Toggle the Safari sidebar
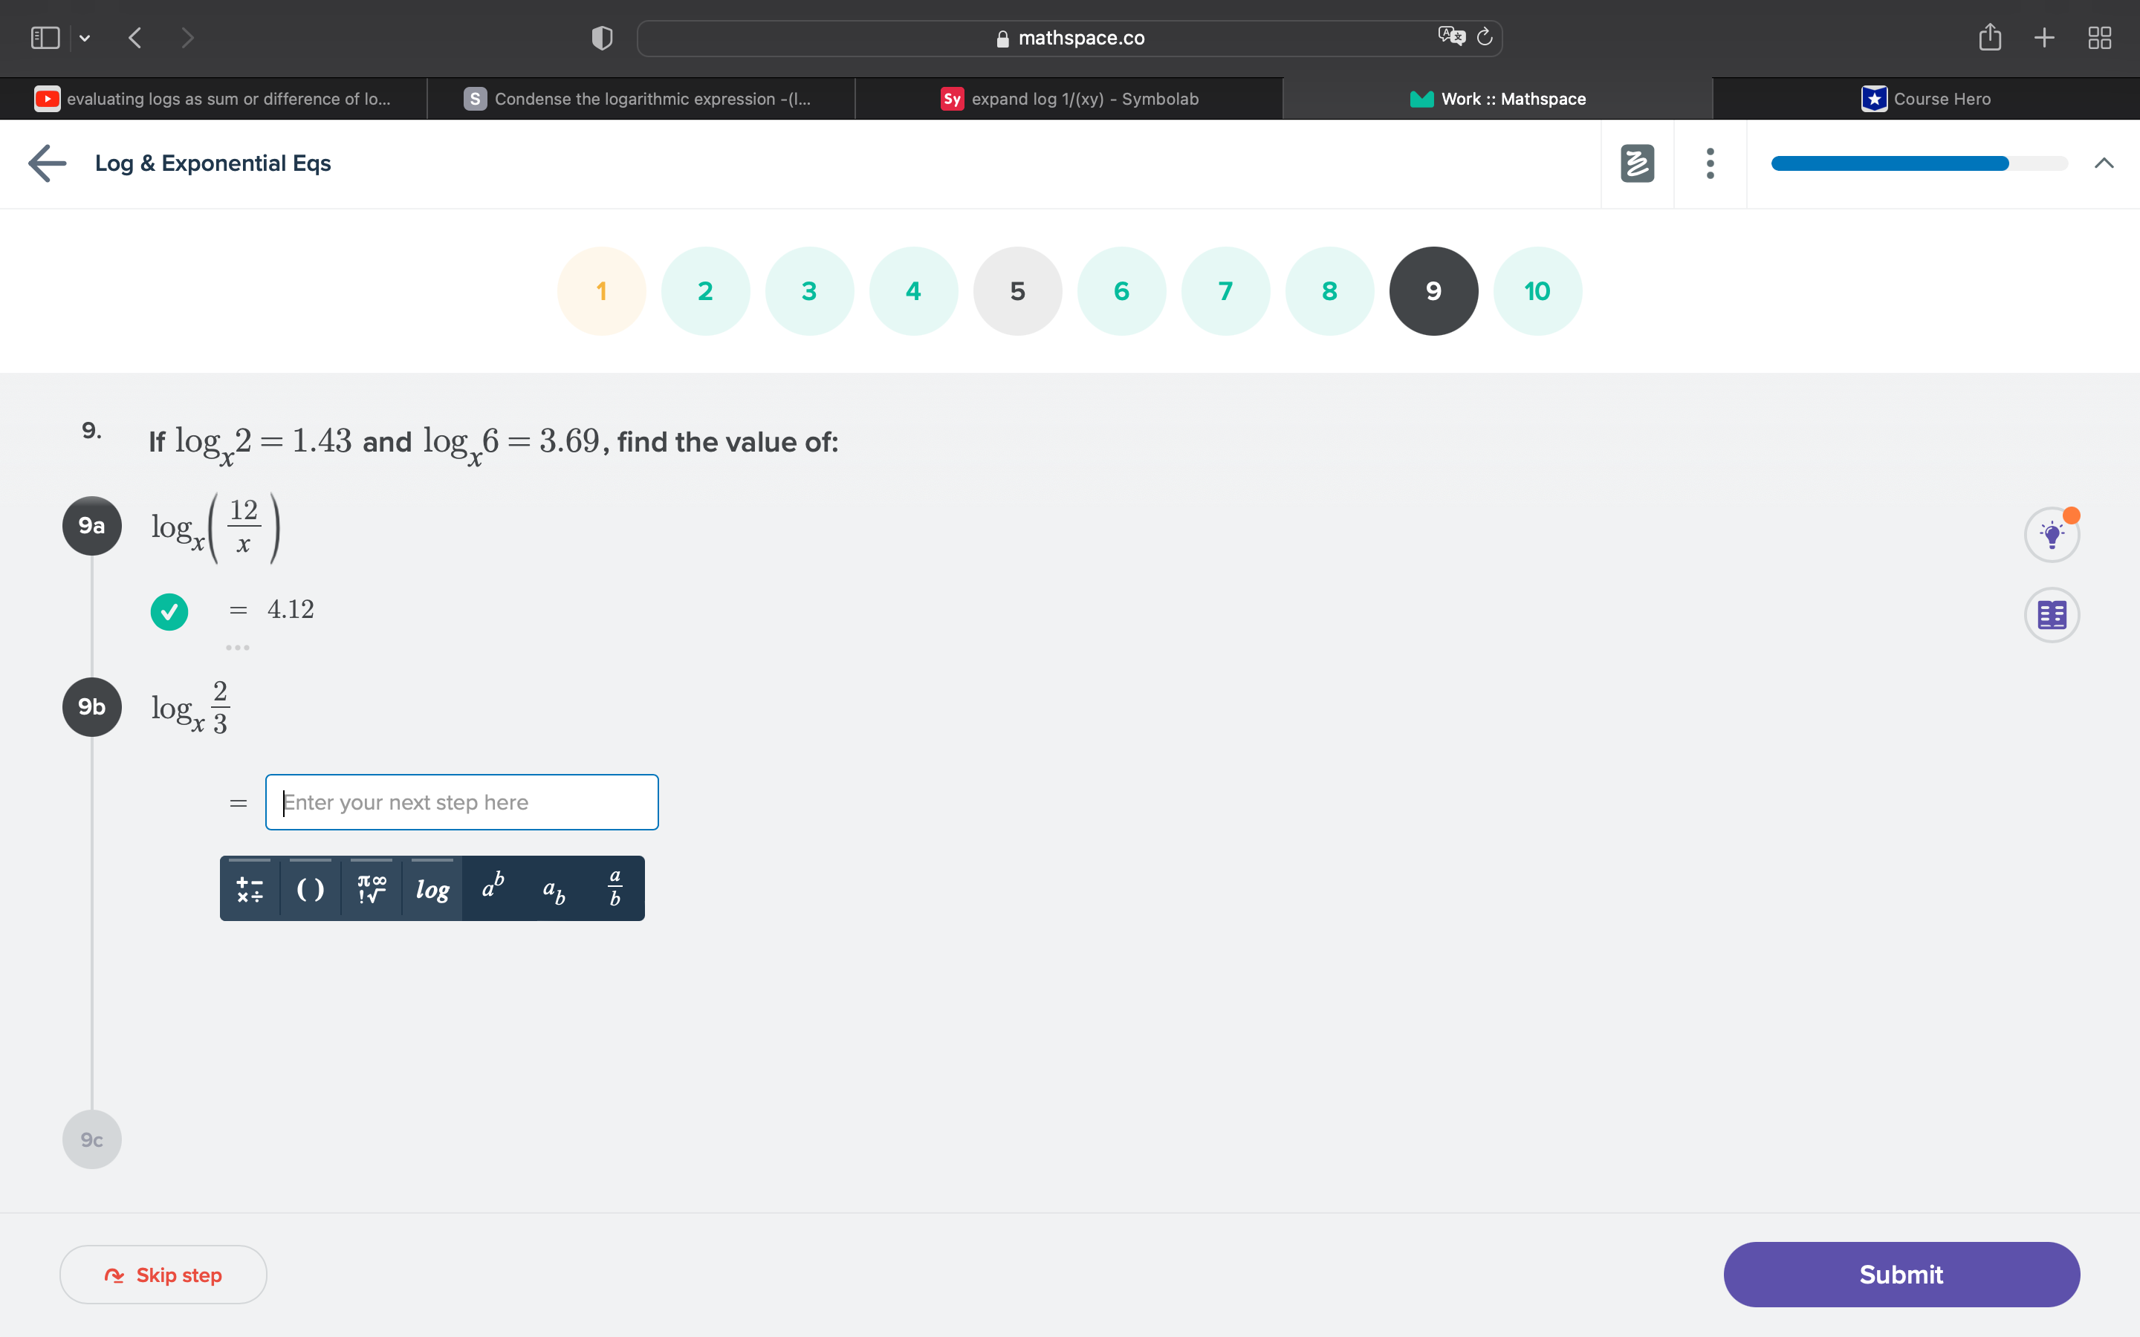The width and height of the screenshot is (2140, 1337). pos(45,37)
